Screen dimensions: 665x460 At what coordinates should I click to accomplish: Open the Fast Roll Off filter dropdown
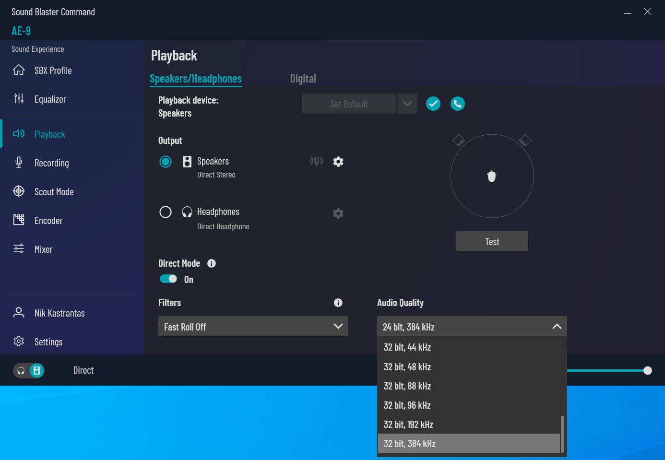tap(253, 326)
